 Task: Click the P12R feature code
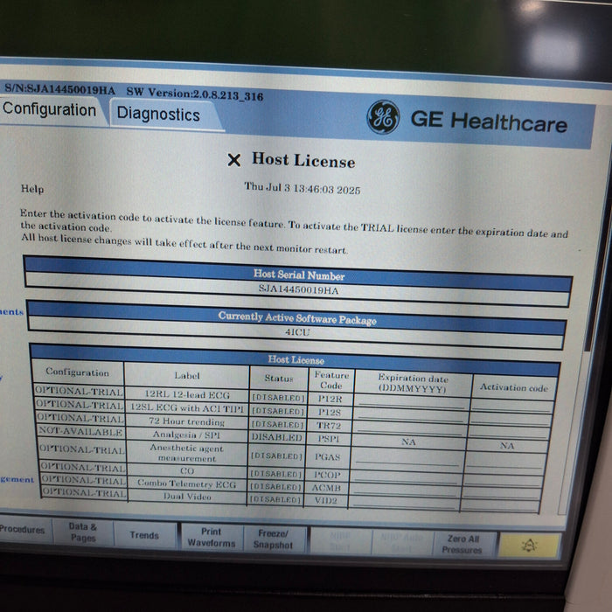pyautogui.click(x=330, y=399)
